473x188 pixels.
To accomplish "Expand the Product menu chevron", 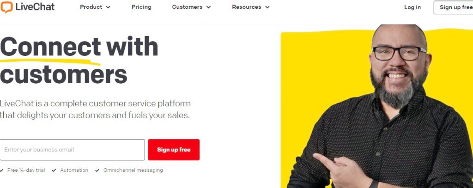I will 108,7.
